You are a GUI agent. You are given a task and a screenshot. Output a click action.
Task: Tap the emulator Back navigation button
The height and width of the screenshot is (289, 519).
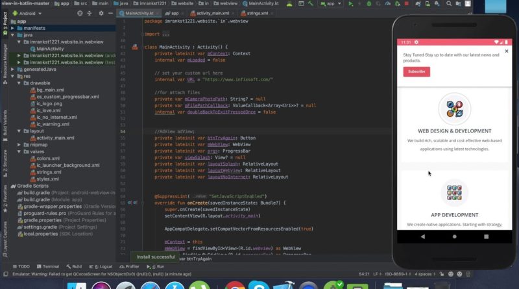point(423,236)
